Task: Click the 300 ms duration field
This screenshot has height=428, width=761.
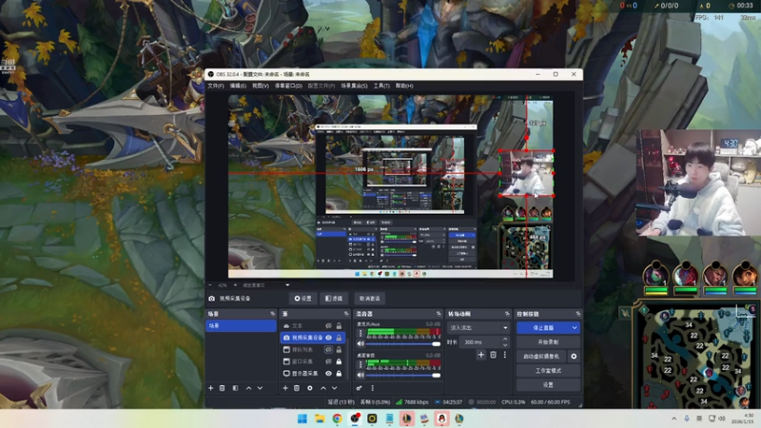Action: 479,342
